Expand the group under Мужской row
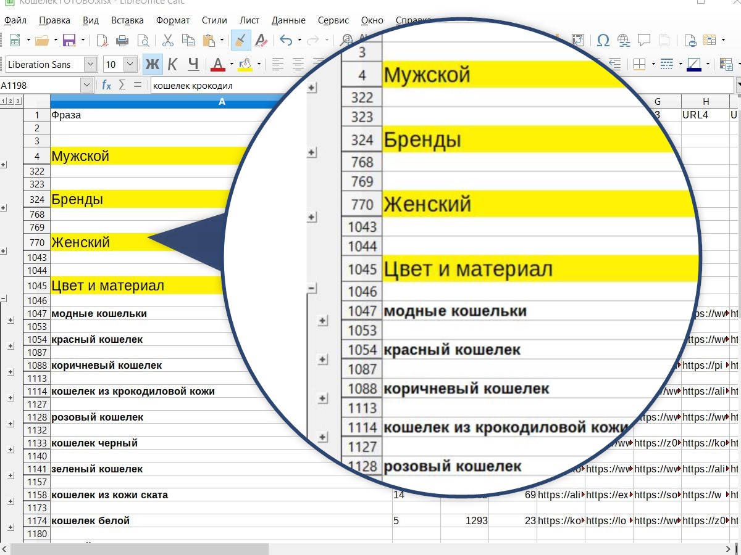Screen dimensions: 741x555 pos(4,165)
